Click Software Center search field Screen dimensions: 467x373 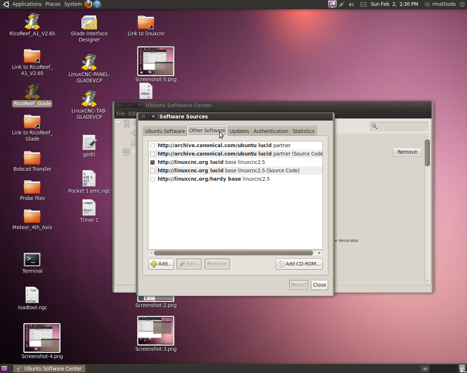point(399,126)
